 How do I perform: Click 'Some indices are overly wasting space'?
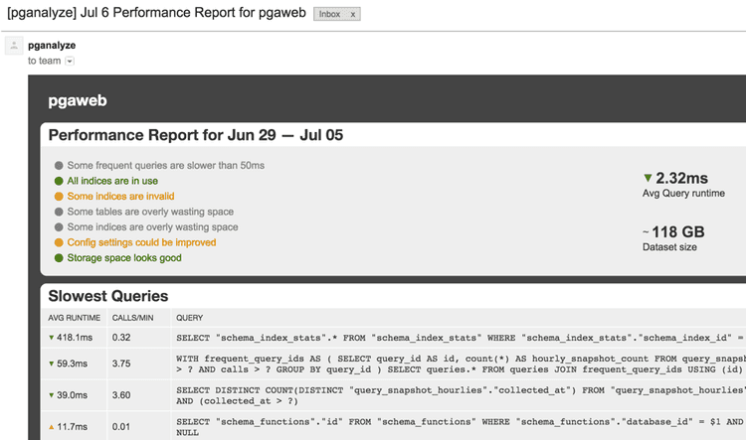[x=153, y=227]
